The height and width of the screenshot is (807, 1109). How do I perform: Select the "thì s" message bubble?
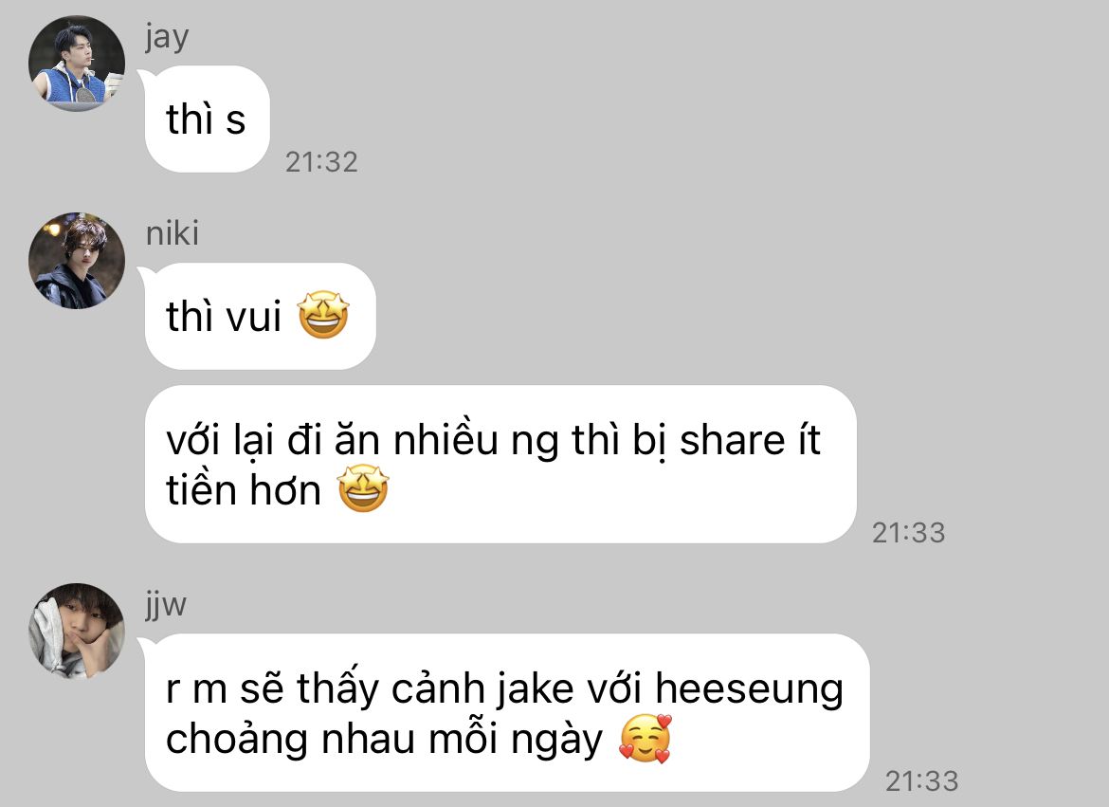click(x=208, y=119)
